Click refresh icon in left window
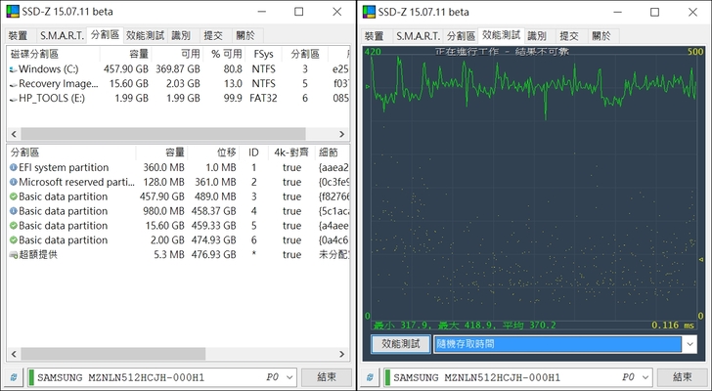Screen dimensions: 712x391 tap(14, 377)
